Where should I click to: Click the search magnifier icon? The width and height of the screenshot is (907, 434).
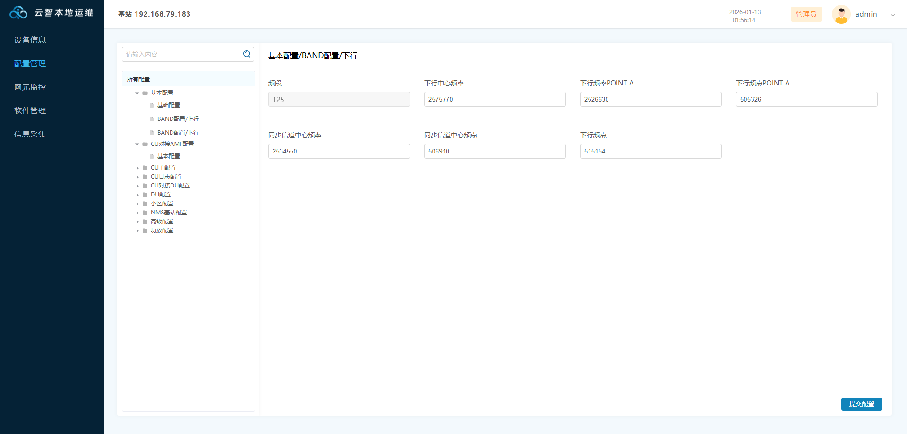pos(247,54)
